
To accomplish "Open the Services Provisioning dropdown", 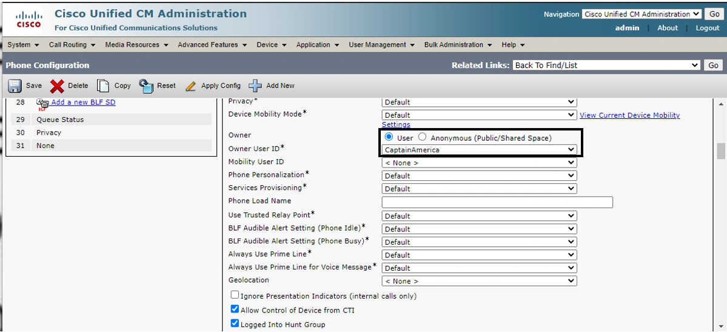I will click(479, 189).
